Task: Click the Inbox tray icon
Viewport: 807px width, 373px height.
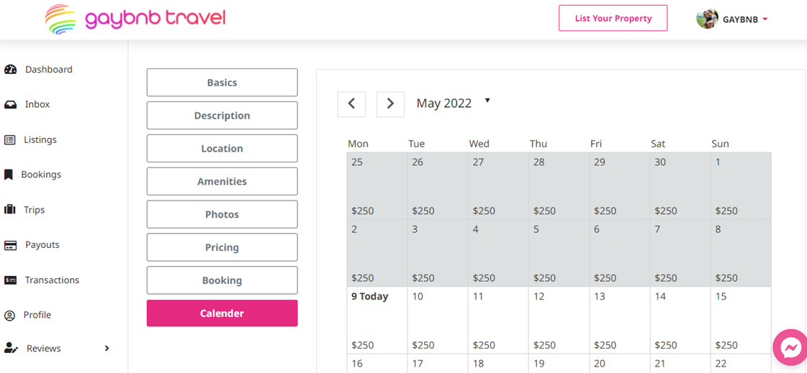Action: click(x=10, y=104)
